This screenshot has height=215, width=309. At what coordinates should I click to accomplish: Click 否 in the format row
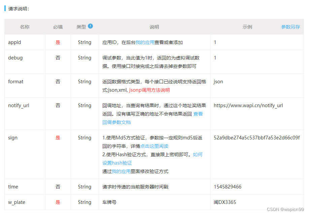[58, 82]
